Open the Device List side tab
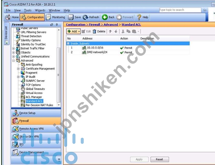Viewport: 215px width, 165px height. coord(6,33)
